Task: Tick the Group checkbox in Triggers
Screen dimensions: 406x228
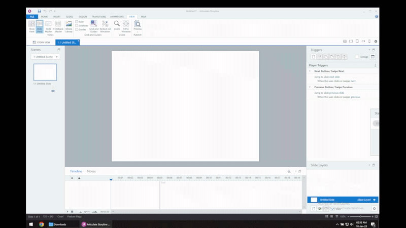Action: 357,57
